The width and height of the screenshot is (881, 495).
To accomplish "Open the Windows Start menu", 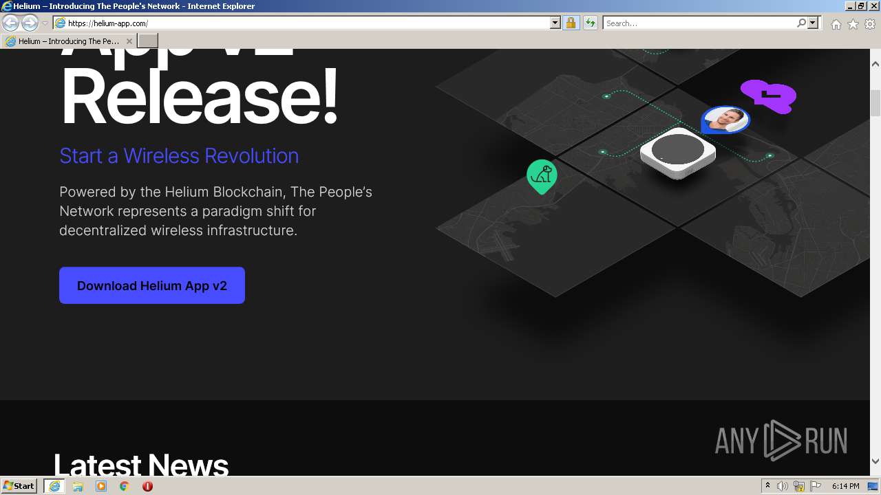I will click(x=19, y=486).
